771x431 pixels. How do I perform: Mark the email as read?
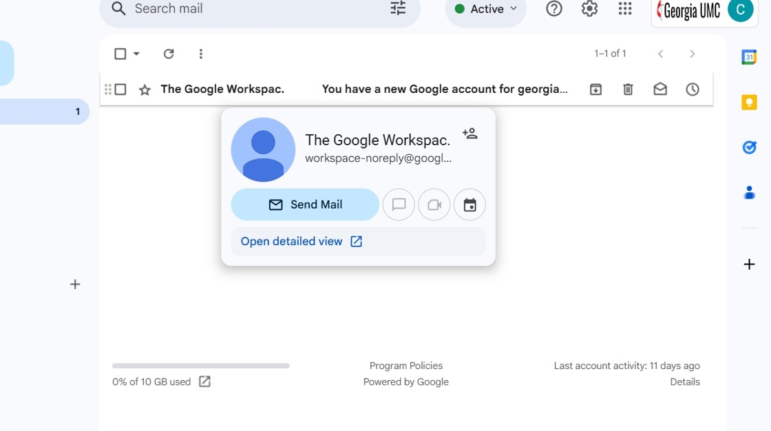(x=660, y=89)
